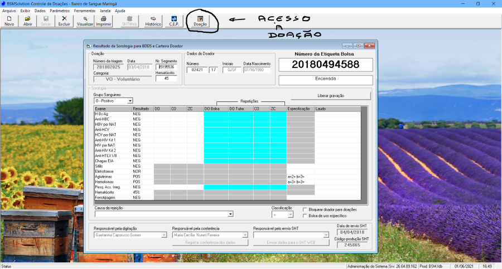The height and width of the screenshot is (269, 502).
Task: Open the Parâmetros menu
Action: pyautogui.click(x=60, y=11)
